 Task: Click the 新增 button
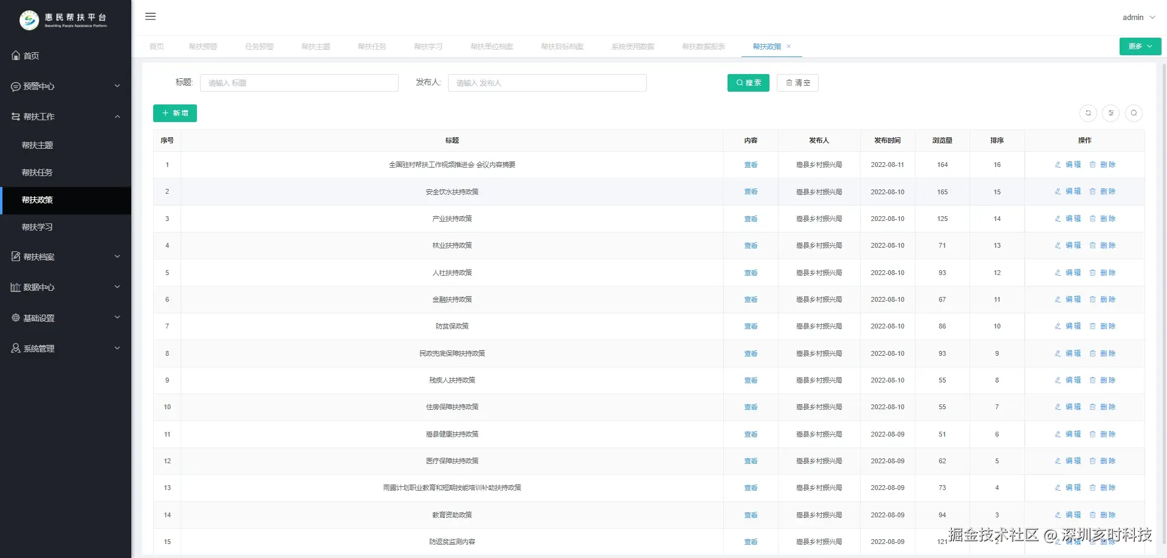pyautogui.click(x=175, y=113)
